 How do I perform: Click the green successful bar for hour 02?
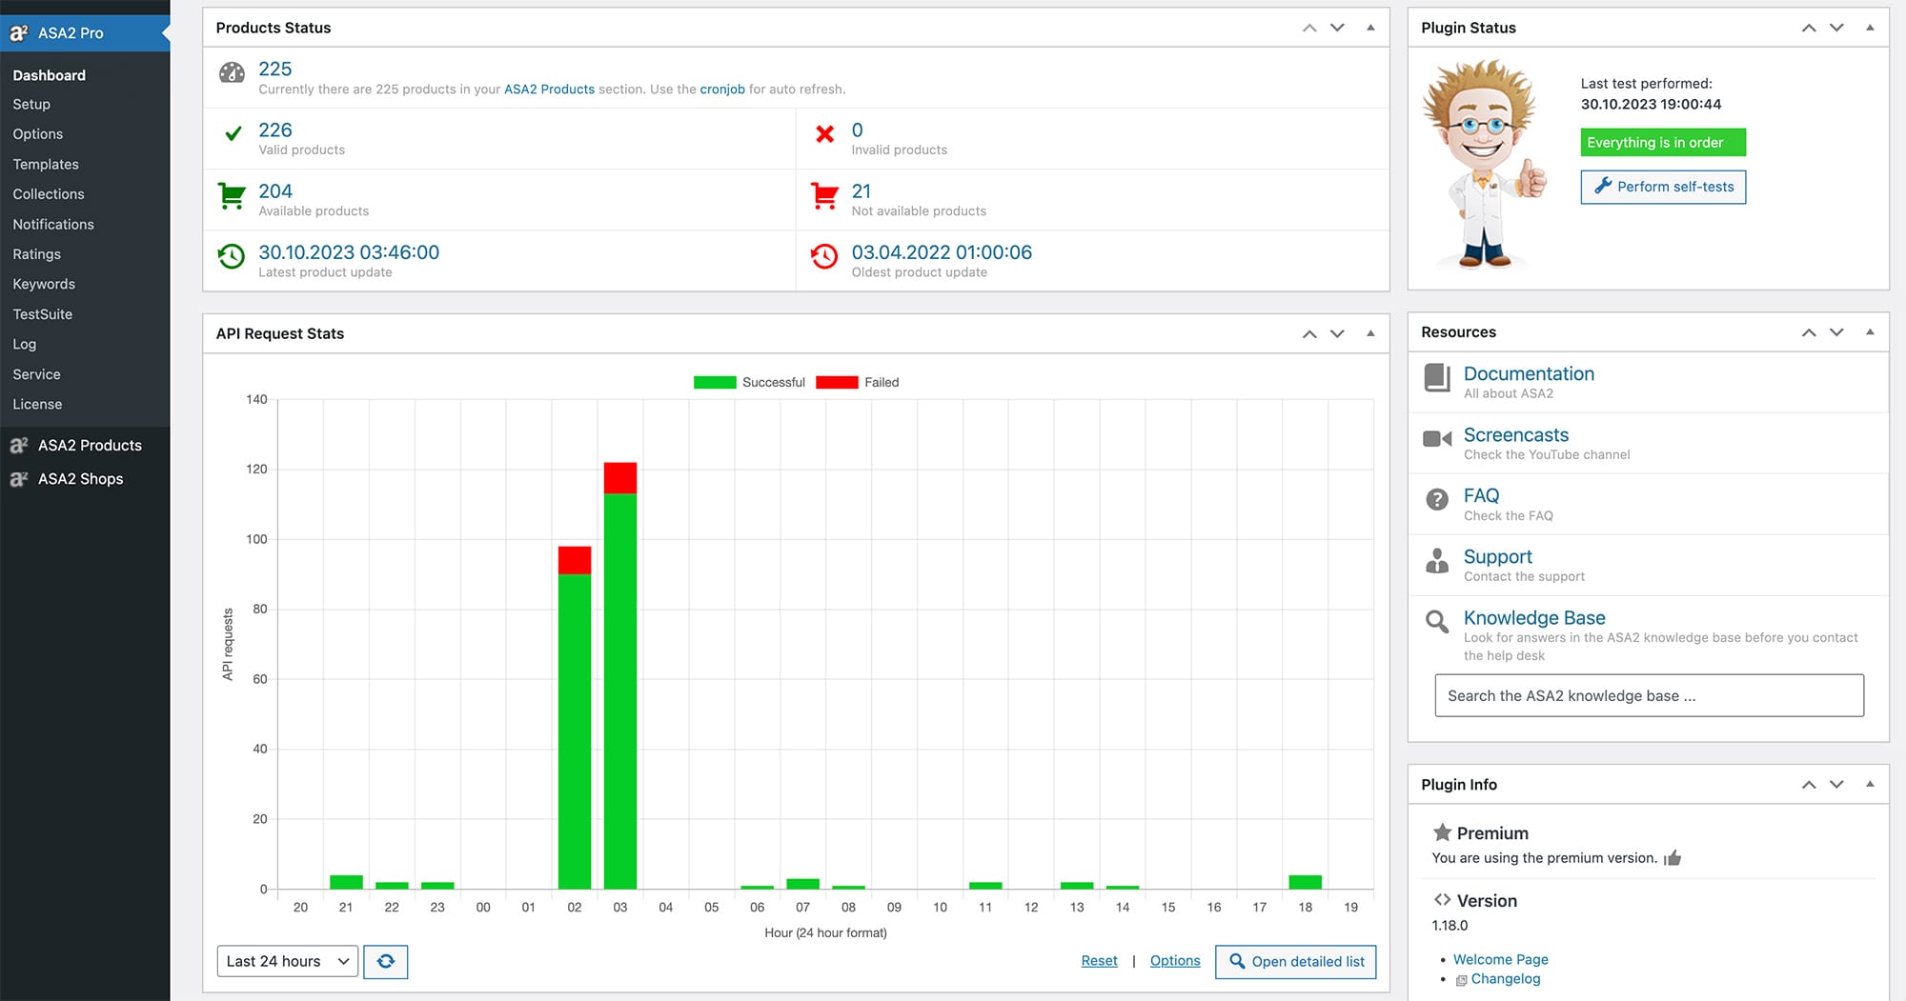coord(575,731)
